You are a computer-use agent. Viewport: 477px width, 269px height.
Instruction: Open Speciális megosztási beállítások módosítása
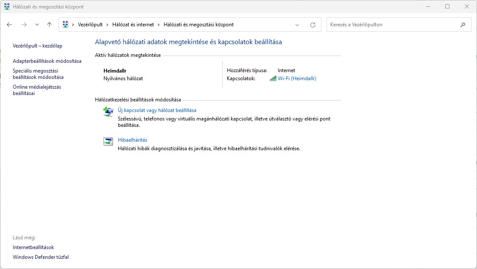tap(38, 74)
